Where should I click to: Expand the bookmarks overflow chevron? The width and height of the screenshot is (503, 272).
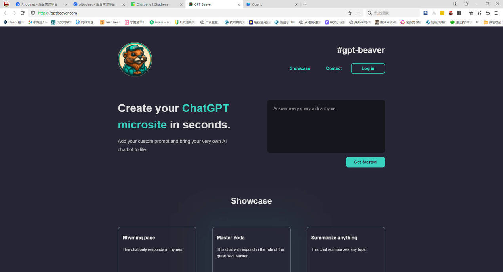pyautogui.click(x=477, y=22)
